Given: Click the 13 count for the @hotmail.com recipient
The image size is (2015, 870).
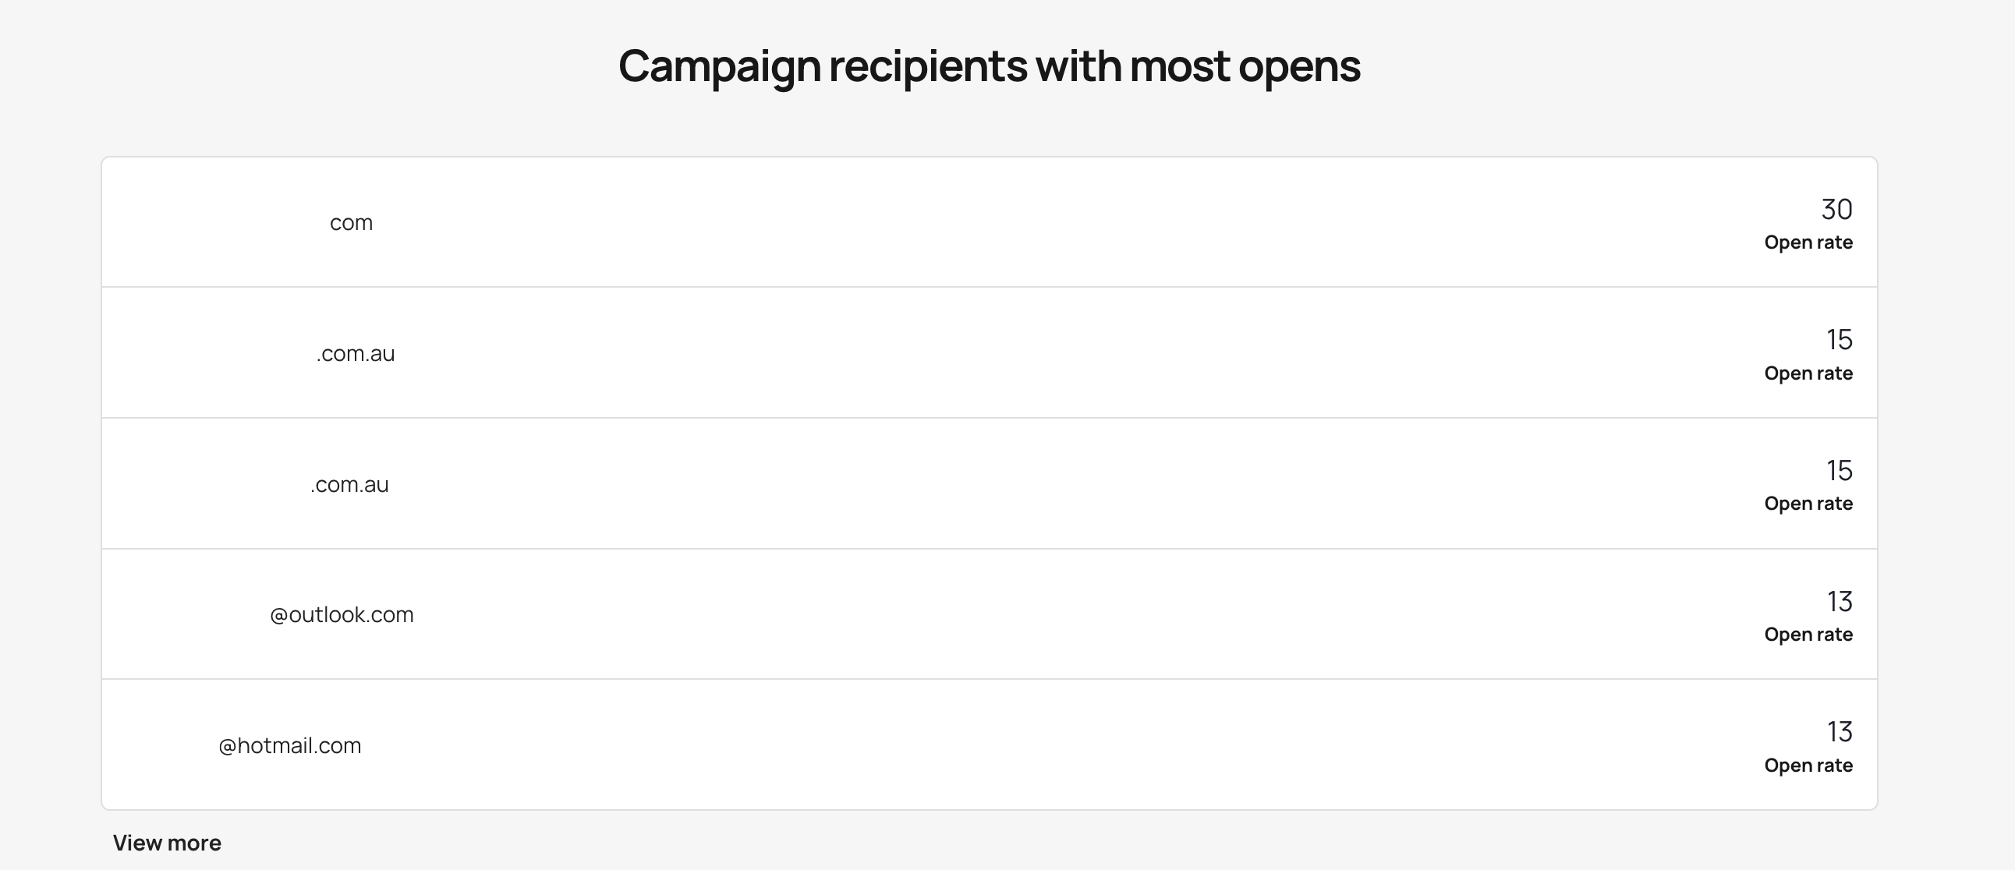Looking at the screenshot, I should [x=1839, y=733].
